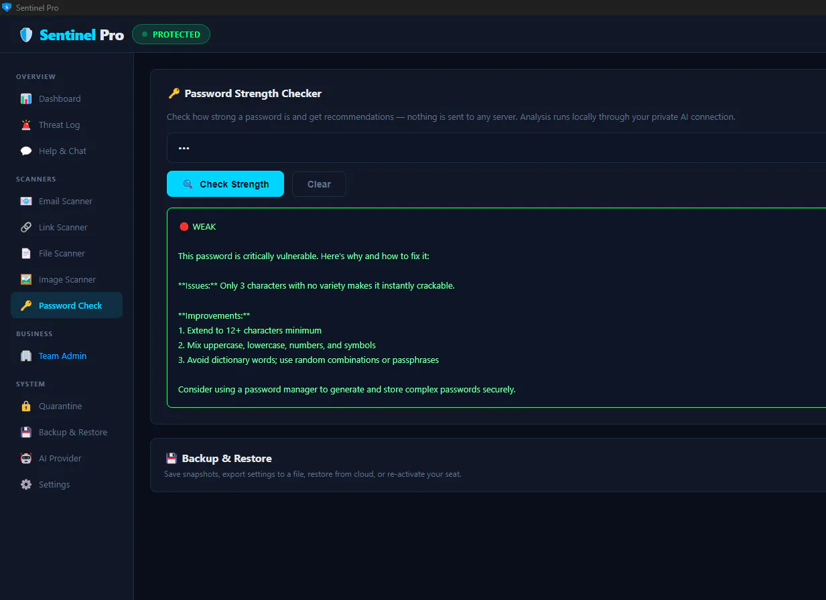Select Email Scanner in sidebar
The image size is (826, 600).
(x=67, y=202)
